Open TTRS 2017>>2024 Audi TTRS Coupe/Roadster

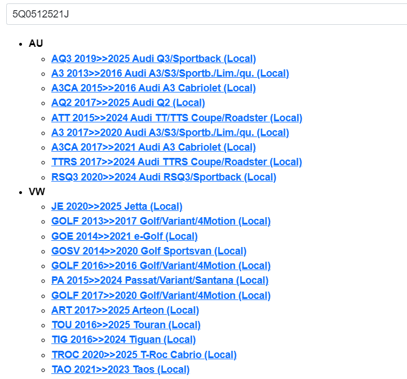[x=176, y=162]
